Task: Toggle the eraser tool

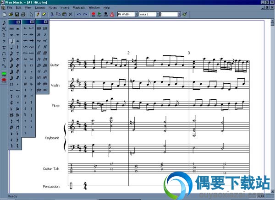Action: (44, 14)
